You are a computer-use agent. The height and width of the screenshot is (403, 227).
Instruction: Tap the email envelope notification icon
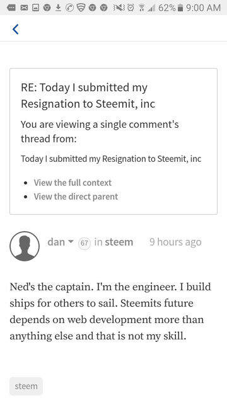pos(24,8)
